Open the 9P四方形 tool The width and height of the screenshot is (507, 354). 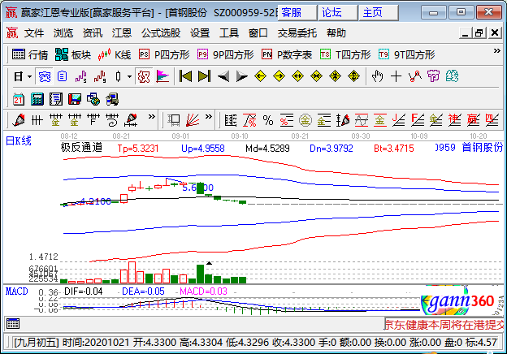(226, 54)
